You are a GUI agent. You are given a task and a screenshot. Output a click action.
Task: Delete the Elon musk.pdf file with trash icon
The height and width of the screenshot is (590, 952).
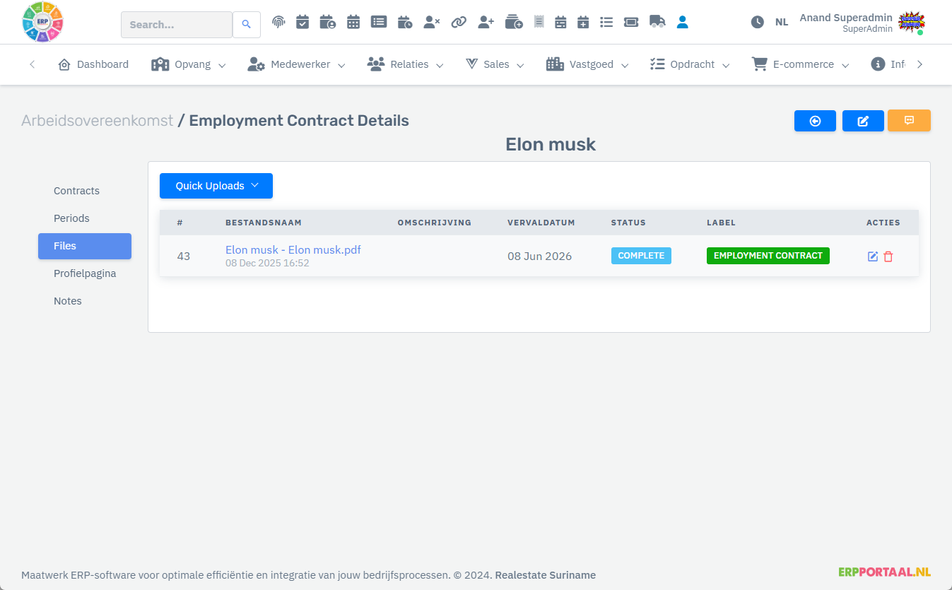[888, 256]
